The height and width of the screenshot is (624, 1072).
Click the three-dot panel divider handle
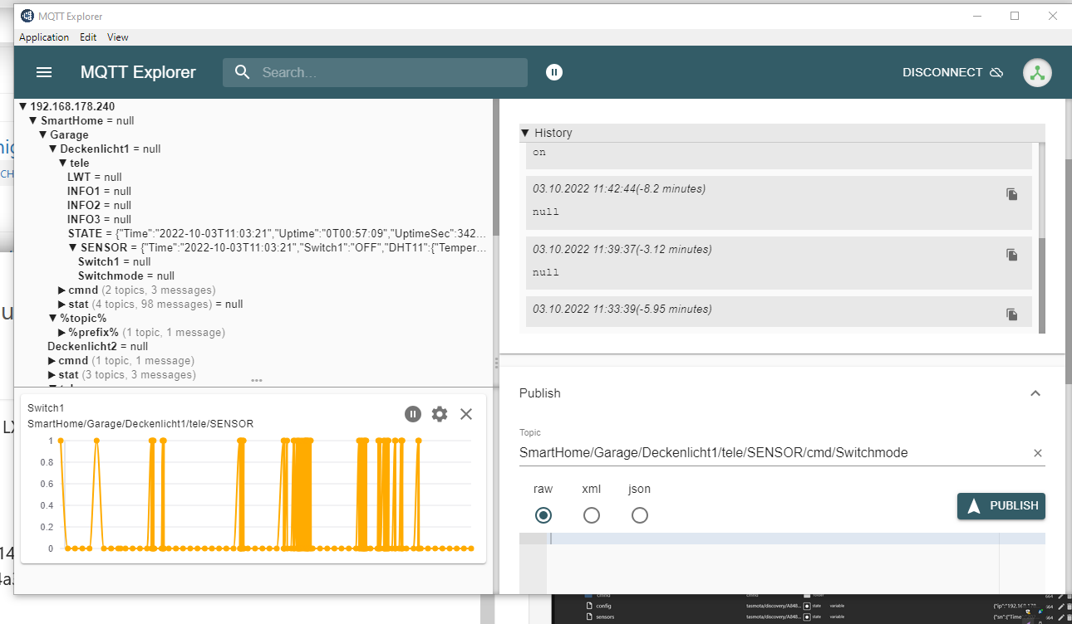click(x=257, y=380)
